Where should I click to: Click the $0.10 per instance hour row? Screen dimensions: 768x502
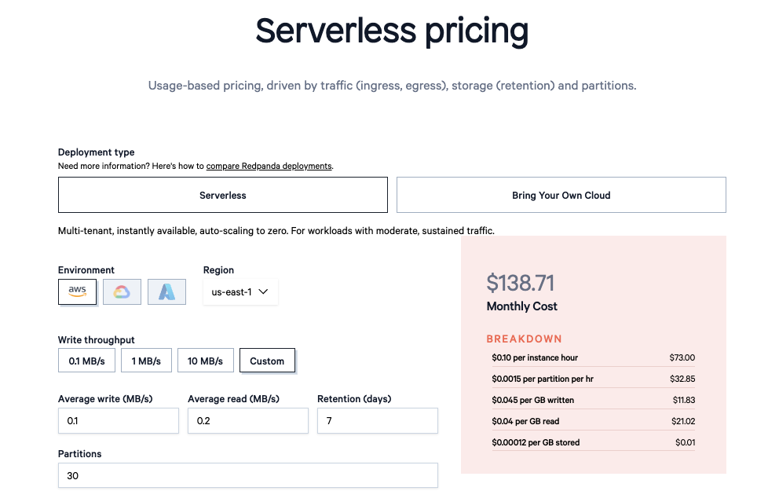593,357
